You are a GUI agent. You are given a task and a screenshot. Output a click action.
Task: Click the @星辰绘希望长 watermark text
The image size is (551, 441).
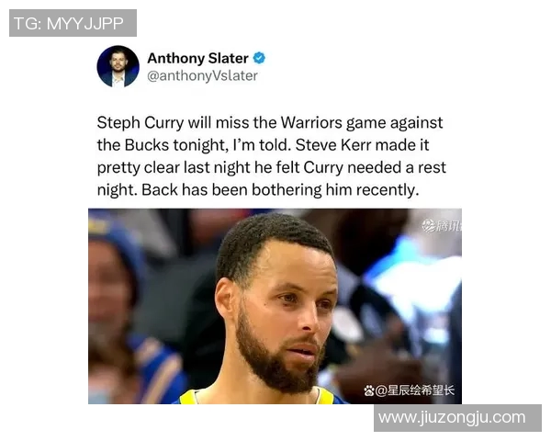[415, 390]
